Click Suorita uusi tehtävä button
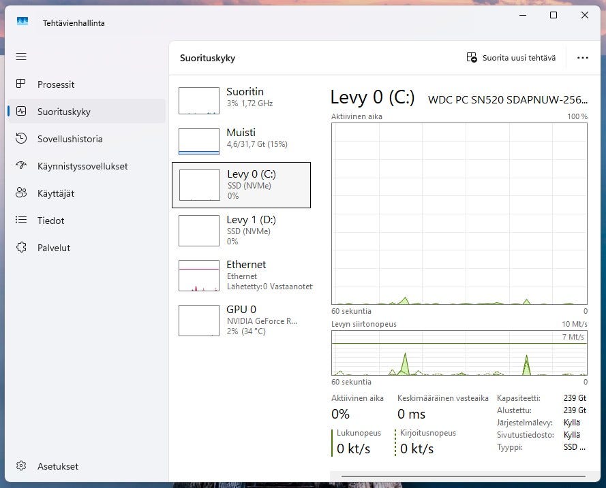Viewport: 606px width, 488px height. (x=511, y=58)
